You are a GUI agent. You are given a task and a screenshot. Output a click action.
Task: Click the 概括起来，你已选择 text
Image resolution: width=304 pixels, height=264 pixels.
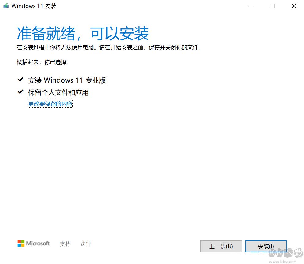tap(42, 62)
